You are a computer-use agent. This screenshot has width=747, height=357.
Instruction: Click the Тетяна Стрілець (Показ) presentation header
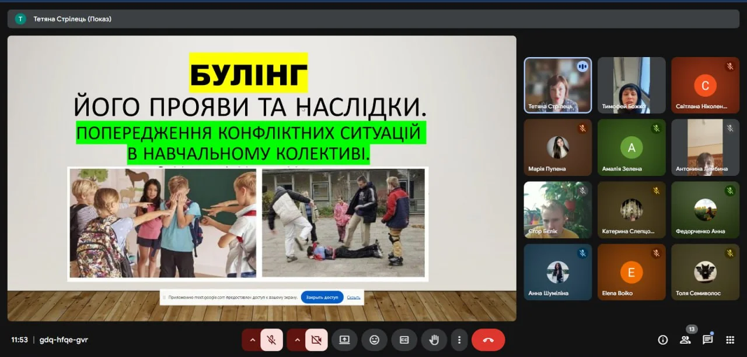tap(72, 19)
